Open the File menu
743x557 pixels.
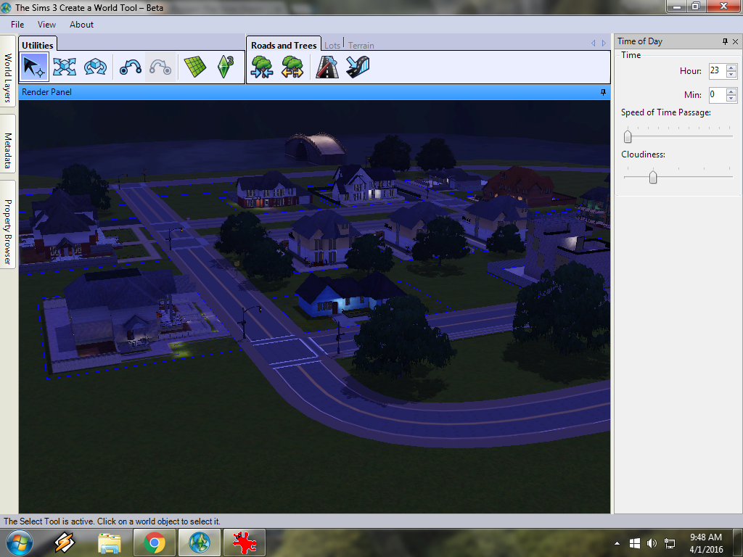[x=17, y=25]
